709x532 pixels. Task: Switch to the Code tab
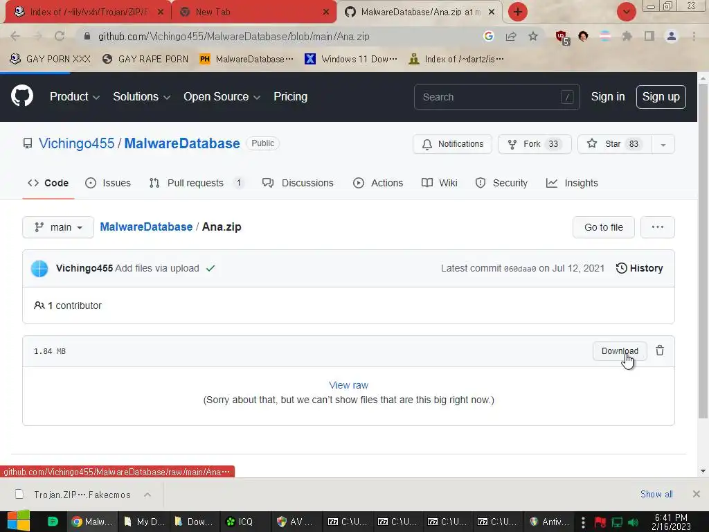click(48, 183)
